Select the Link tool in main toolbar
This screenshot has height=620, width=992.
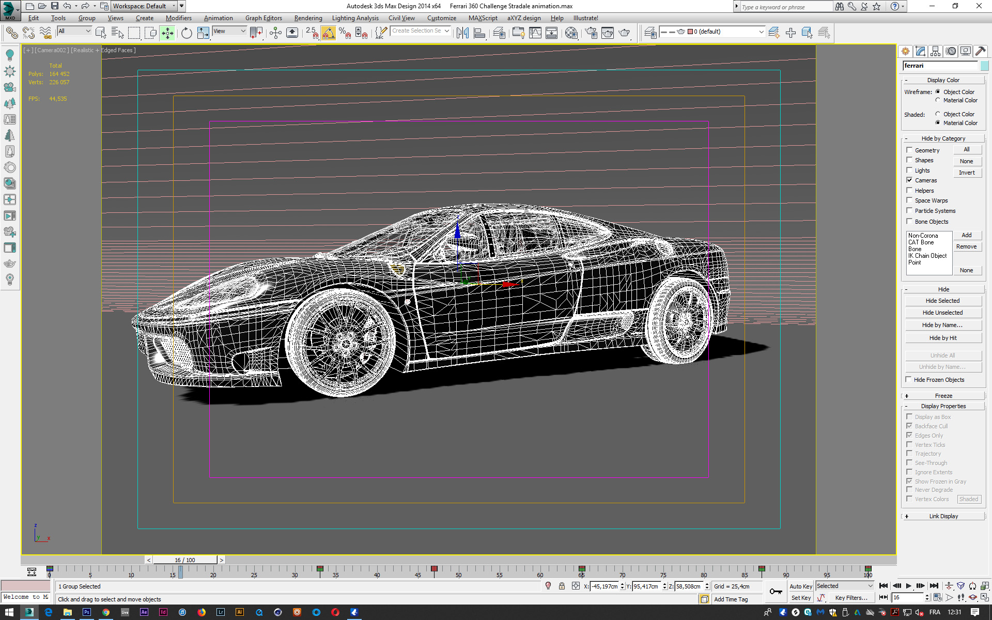coord(11,33)
